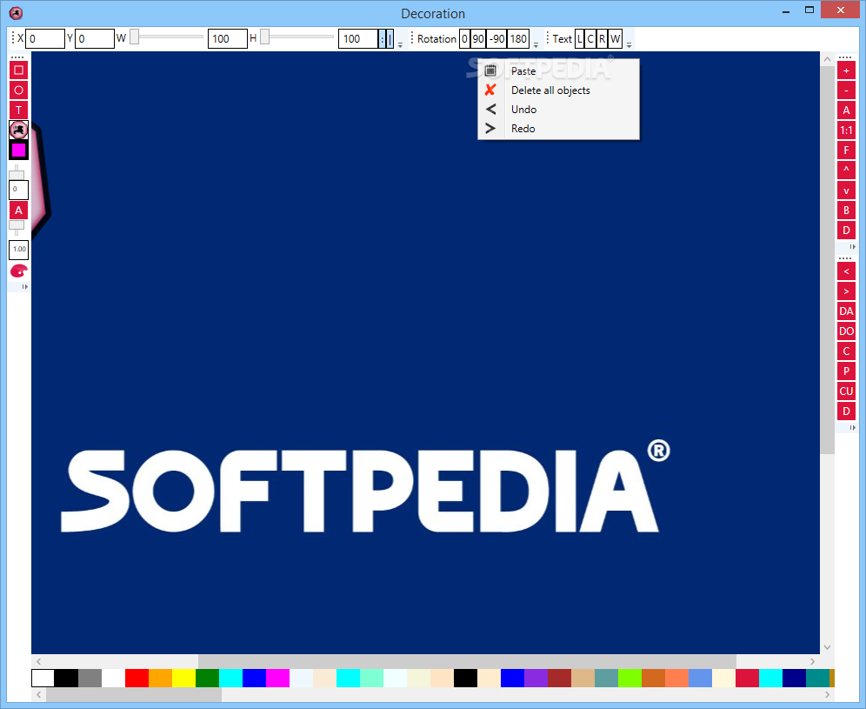Expand the Rotation toolbar overflow arrow

coord(536,44)
